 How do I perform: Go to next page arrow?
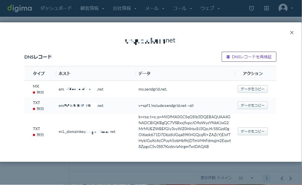pos(290,178)
